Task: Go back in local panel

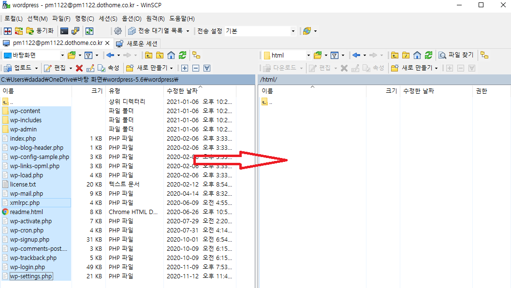Action: (111, 56)
